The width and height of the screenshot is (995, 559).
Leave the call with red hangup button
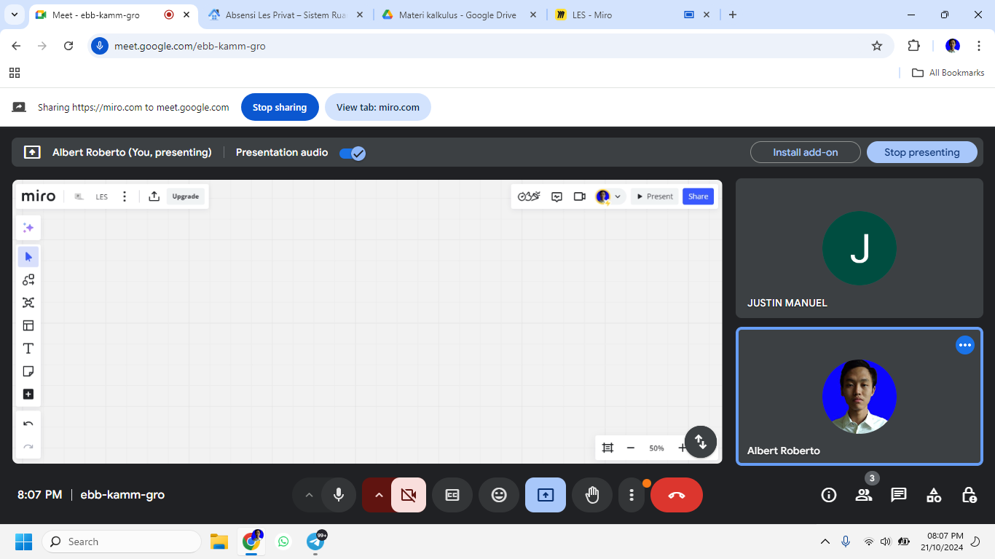[677, 495]
